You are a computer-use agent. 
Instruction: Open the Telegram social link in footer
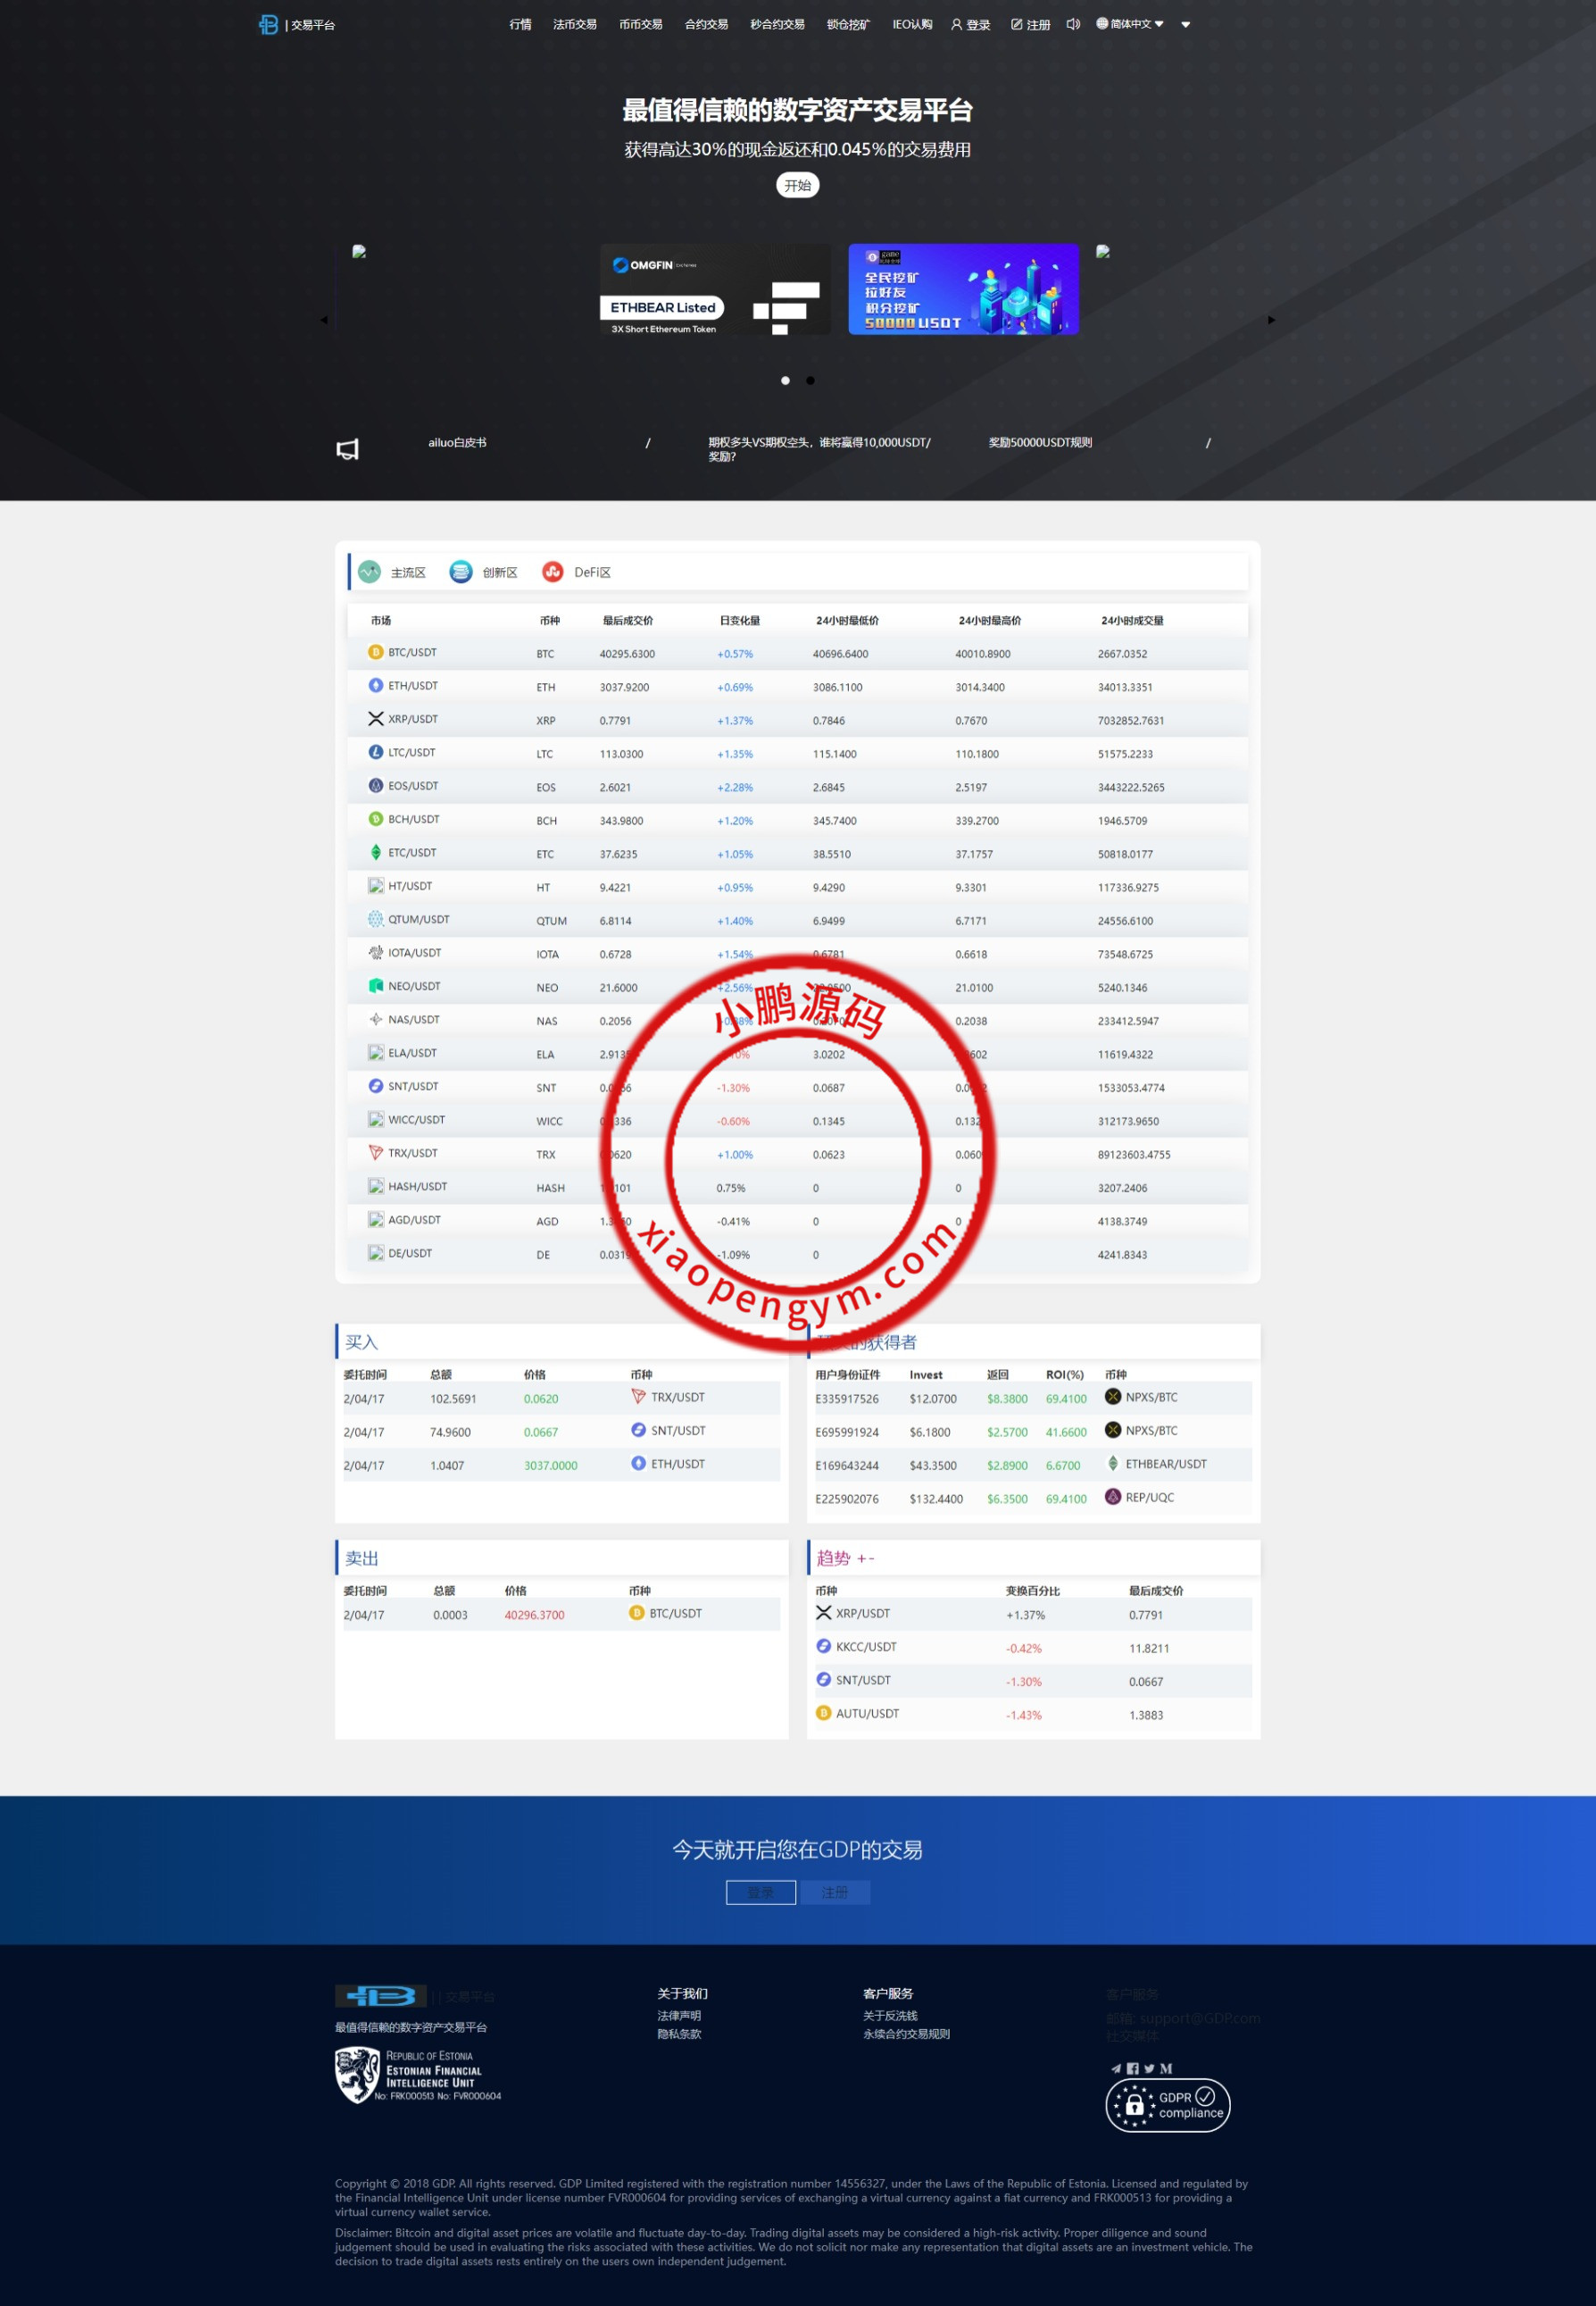pos(1116,2068)
